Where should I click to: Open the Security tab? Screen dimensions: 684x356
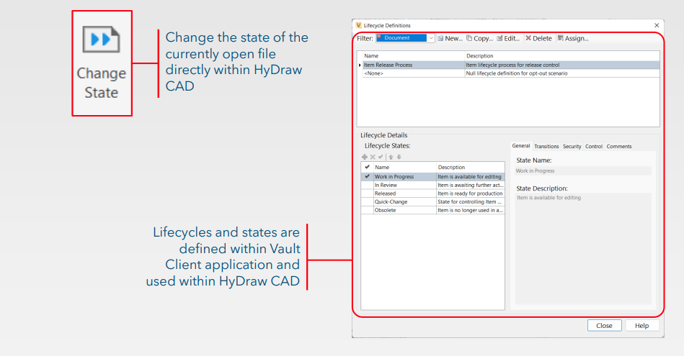tap(572, 146)
